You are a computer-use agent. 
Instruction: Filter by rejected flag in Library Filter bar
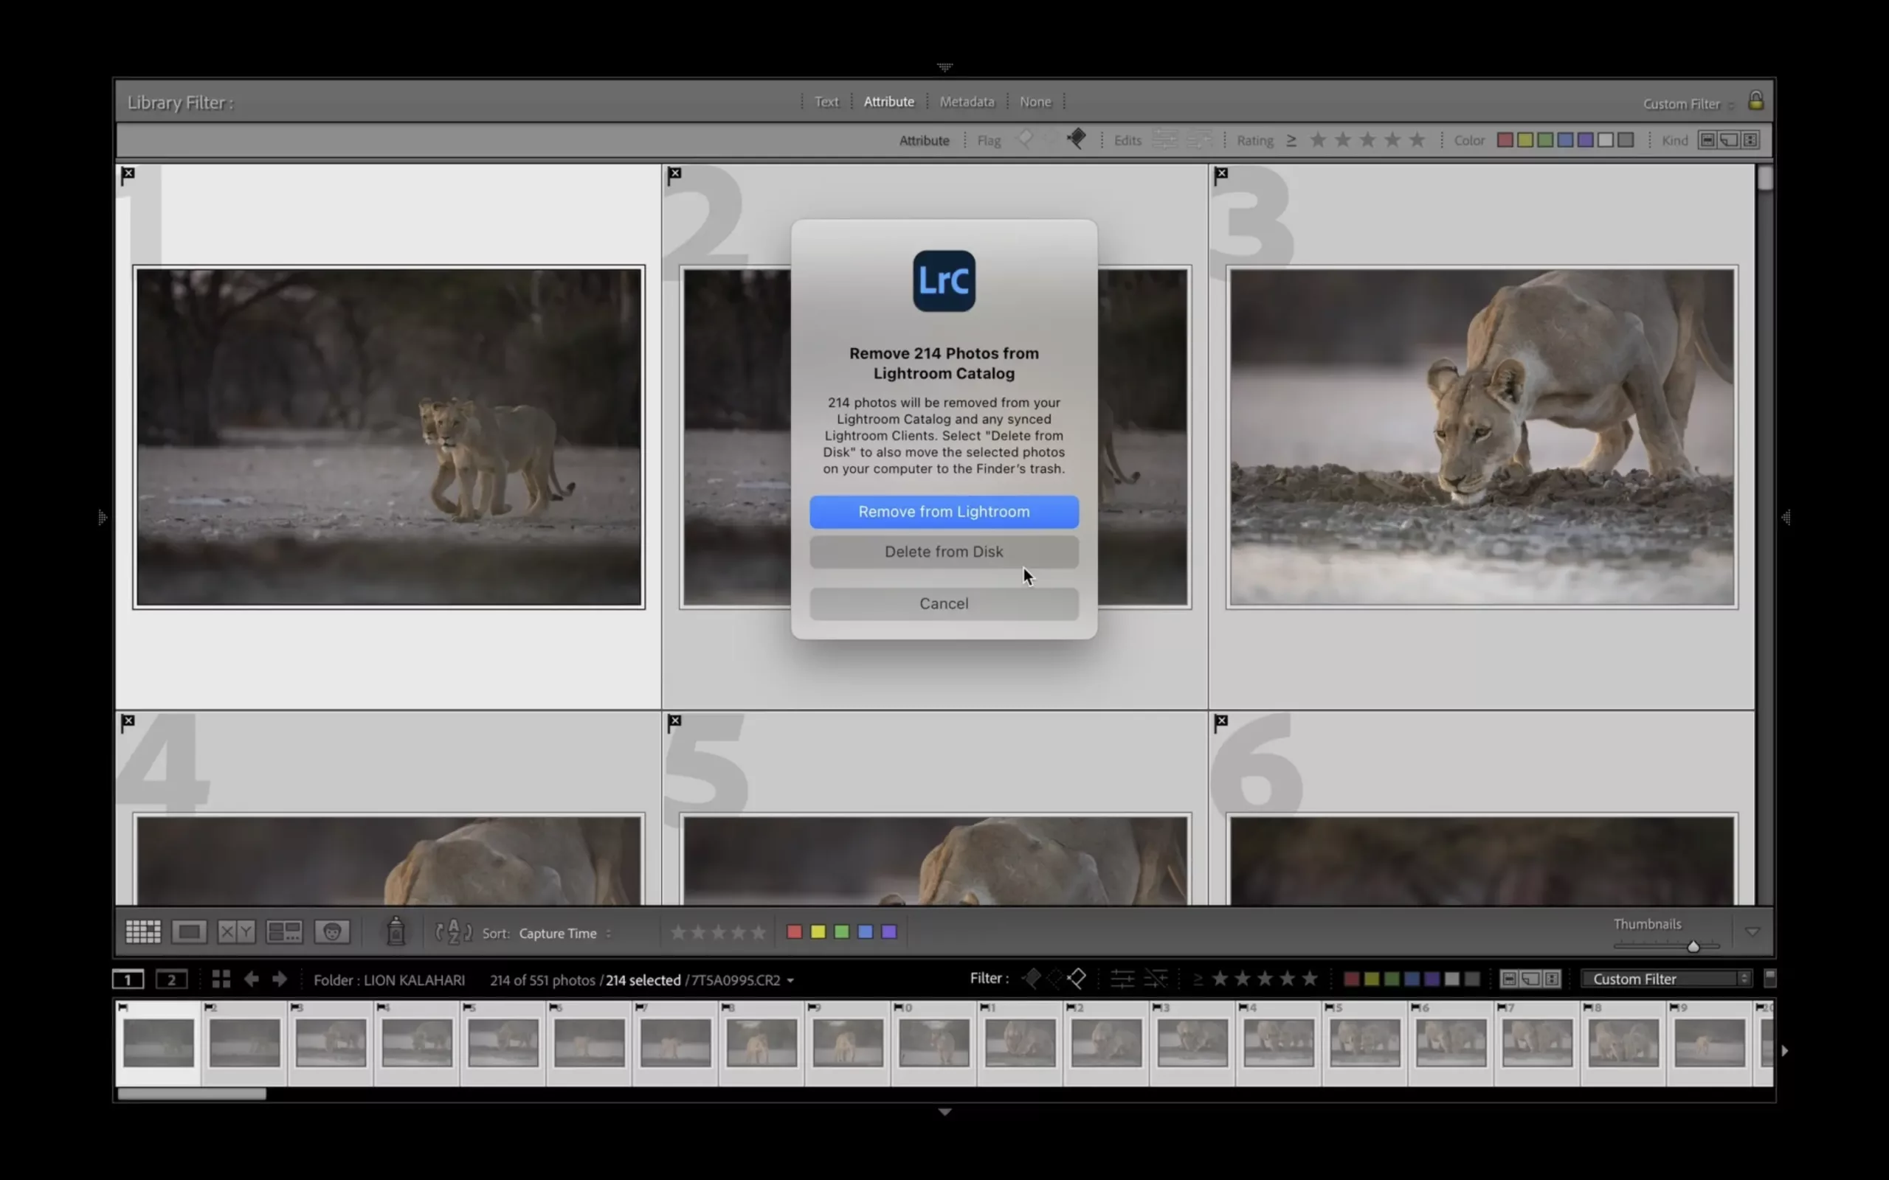click(1077, 139)
